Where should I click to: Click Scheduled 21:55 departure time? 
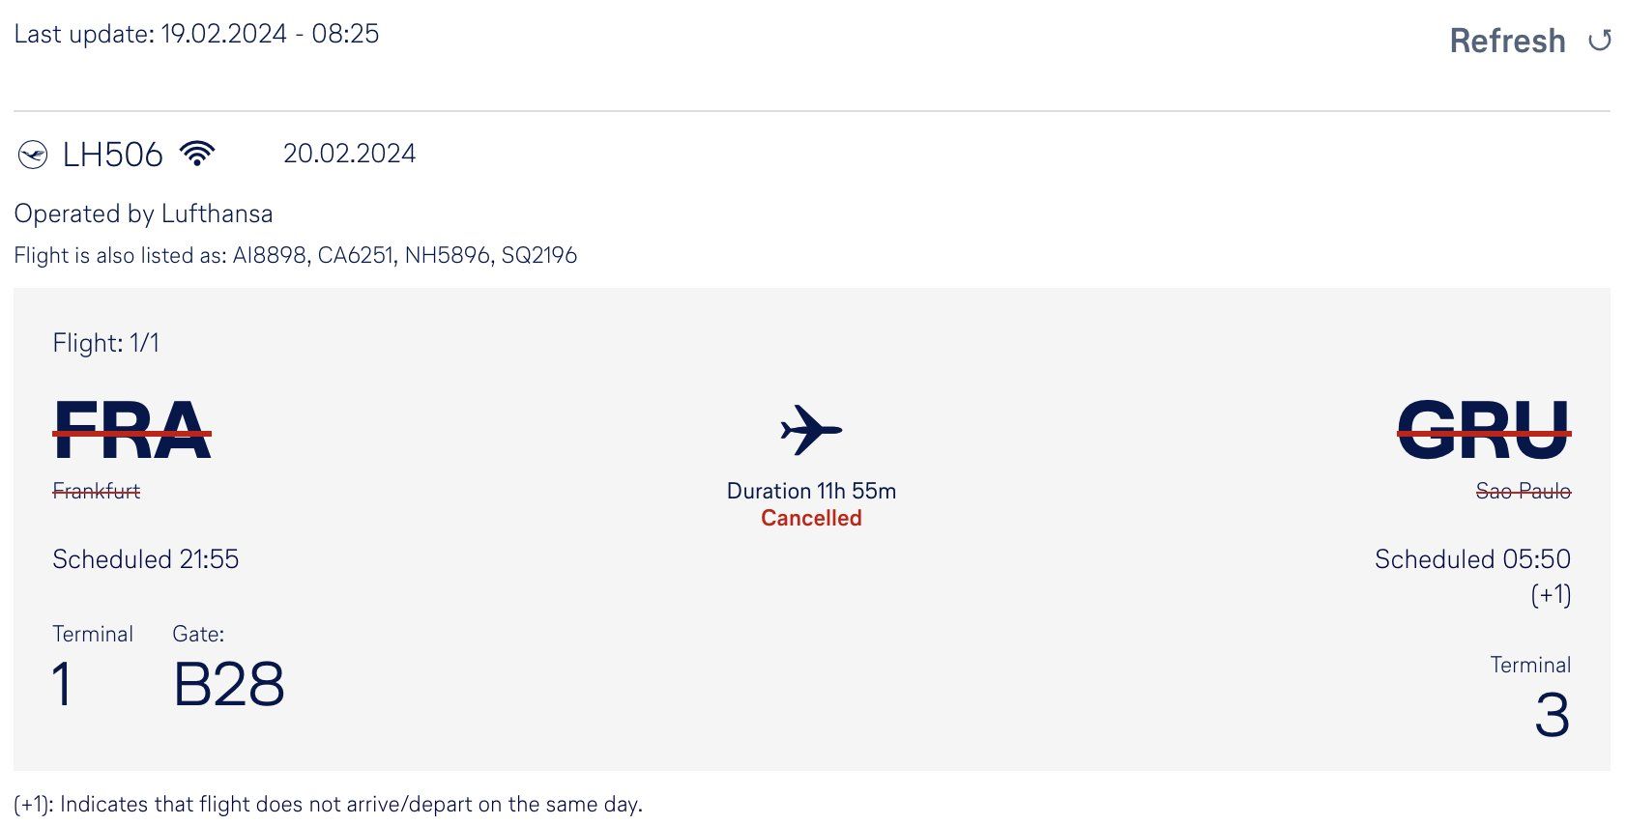click(x=146, y=559)
